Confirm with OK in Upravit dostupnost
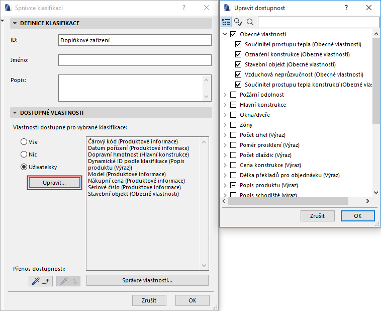Viewport: 381px width, 311px height. tap(358, 216)
